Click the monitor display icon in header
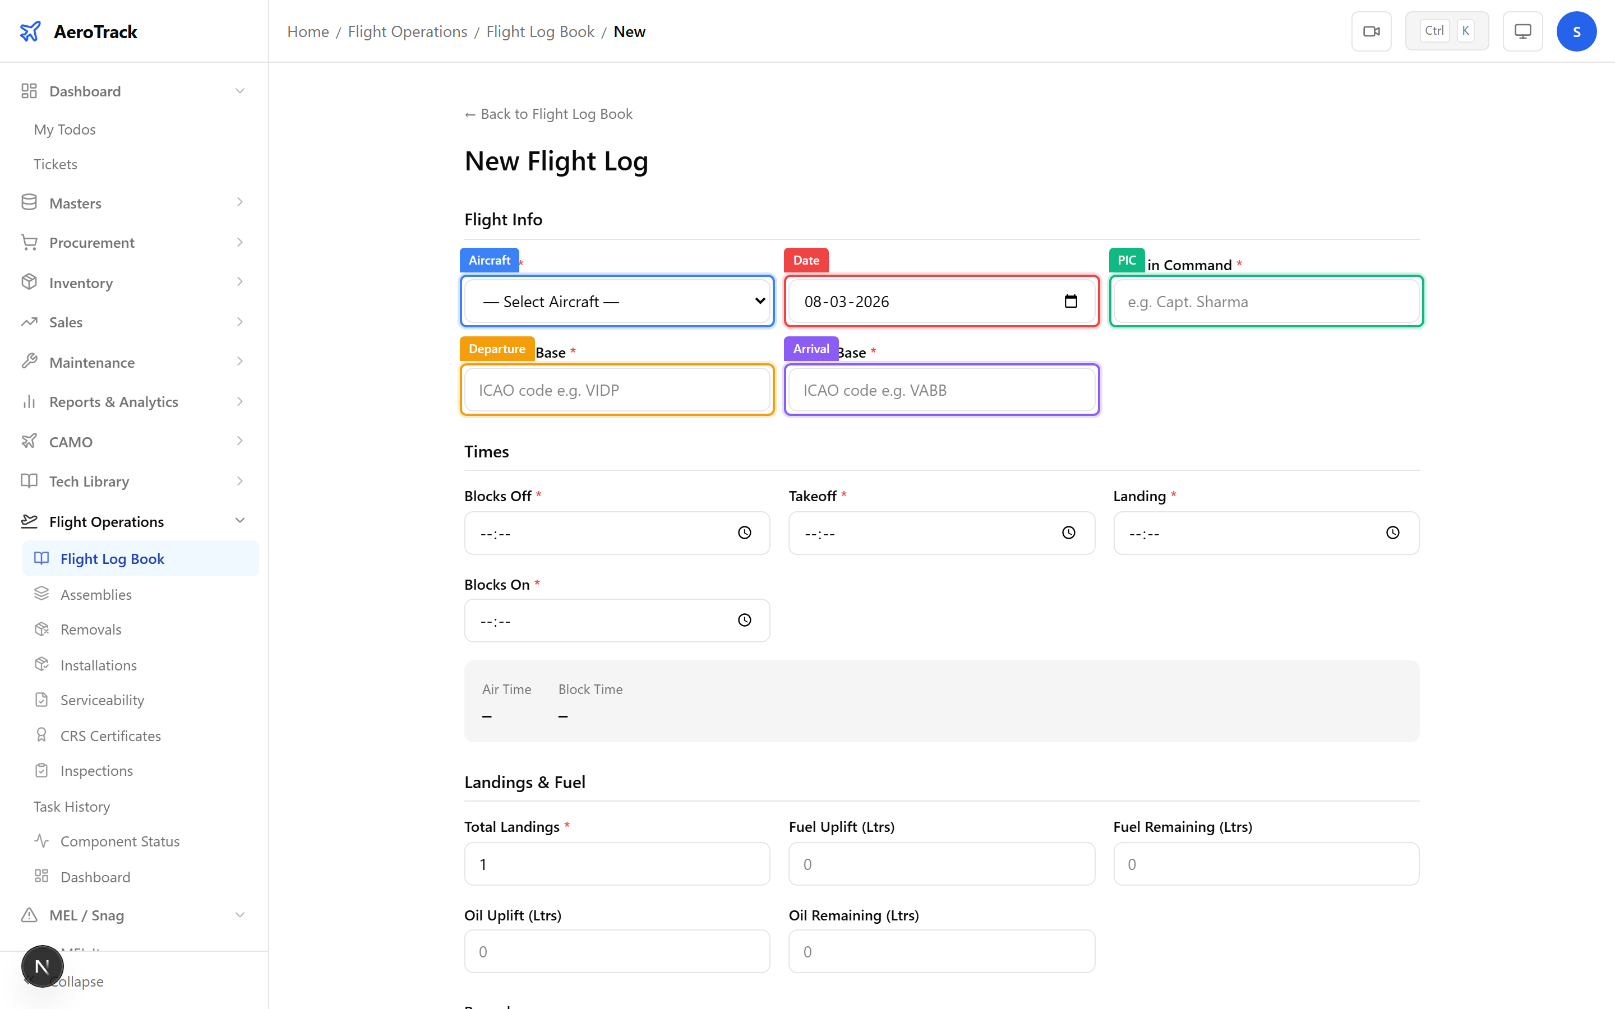Viewport: 1615px width, 1009px height. [x=1522, y=31]
